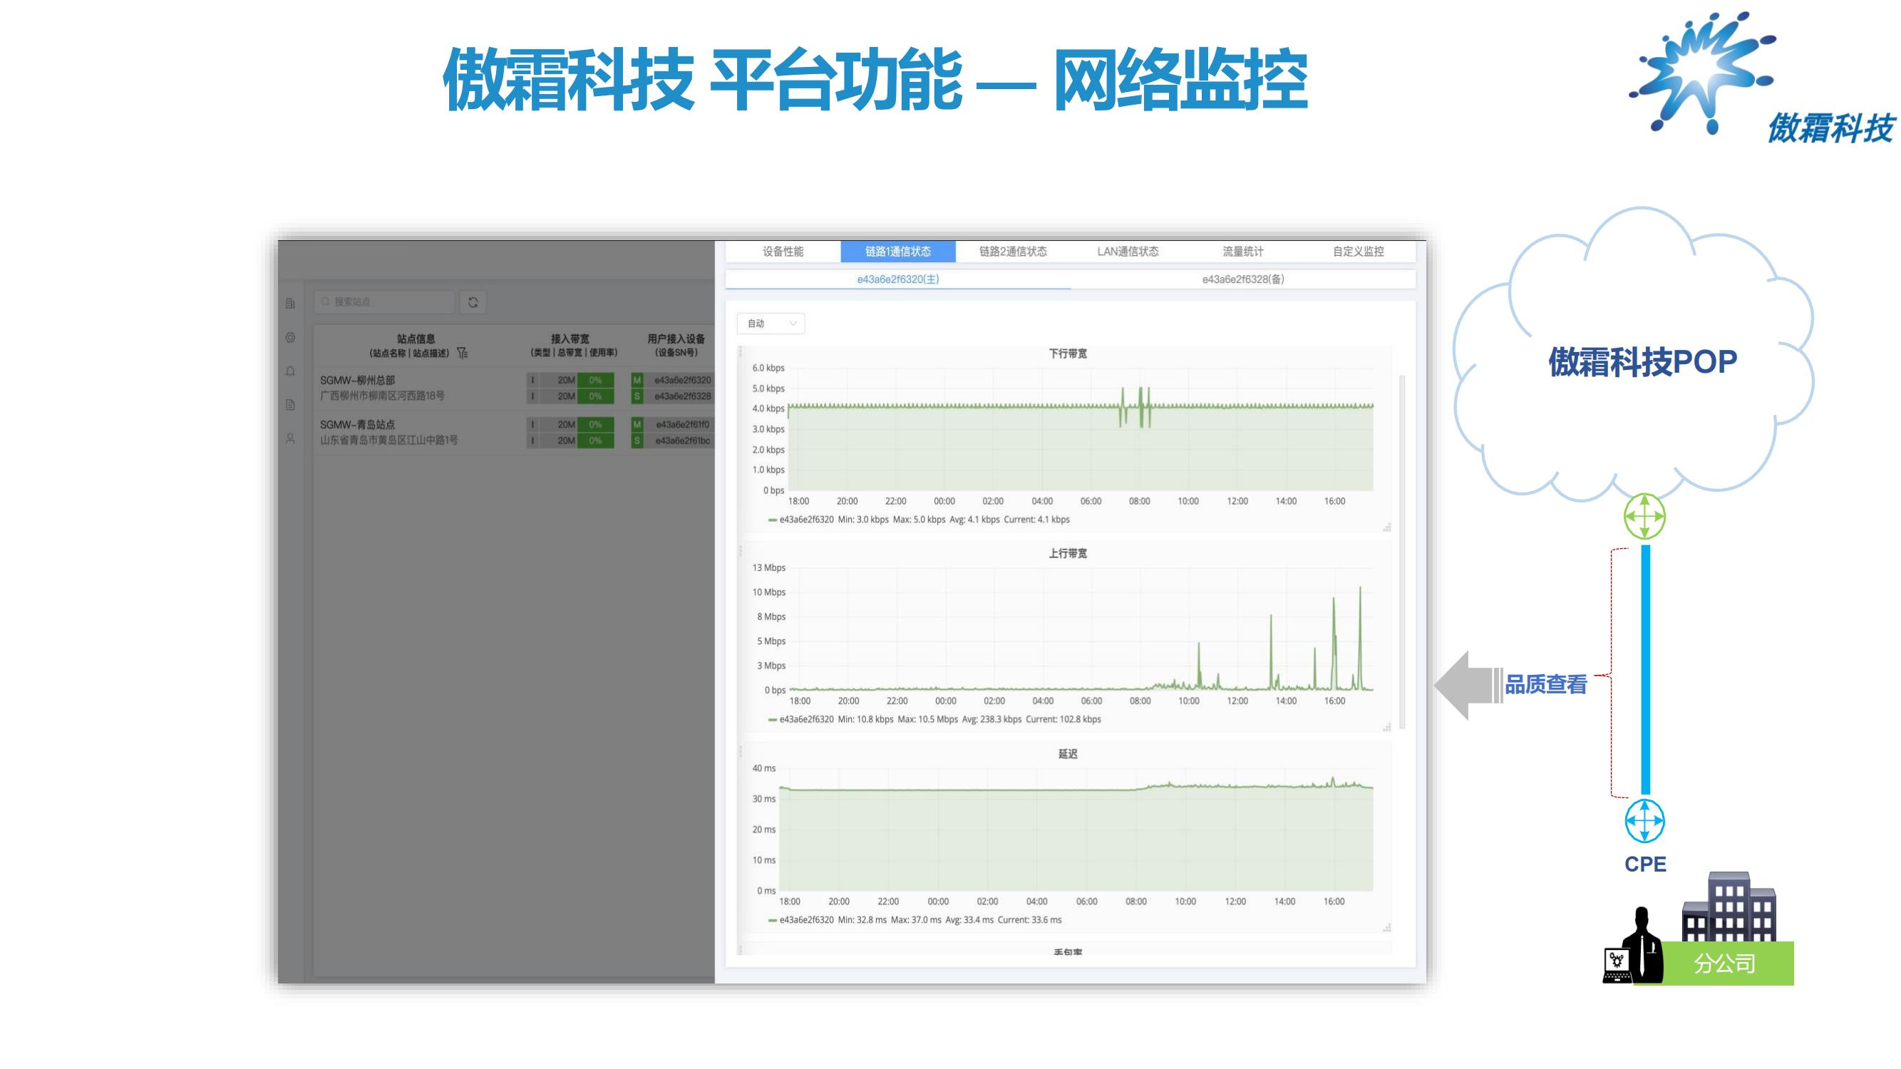The image size is (1901, 1069).
Task: Click the refresh icon beside site search
Action: 473,302
